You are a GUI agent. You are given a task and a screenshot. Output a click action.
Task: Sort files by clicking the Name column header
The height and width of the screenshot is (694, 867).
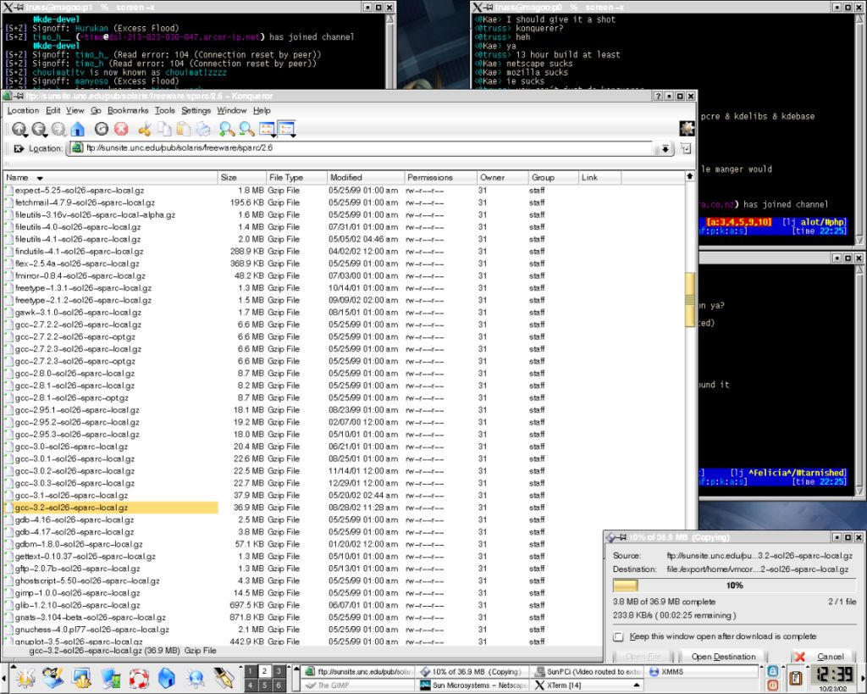pos(17,178)
